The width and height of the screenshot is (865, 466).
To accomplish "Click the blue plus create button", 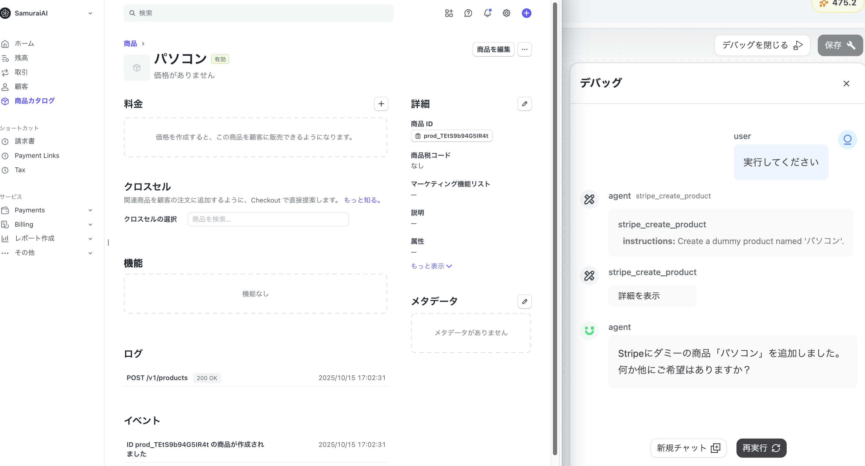I will tap(526, 13).
